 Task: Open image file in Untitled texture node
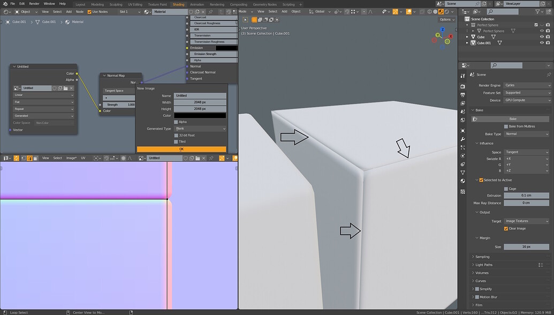65,88
